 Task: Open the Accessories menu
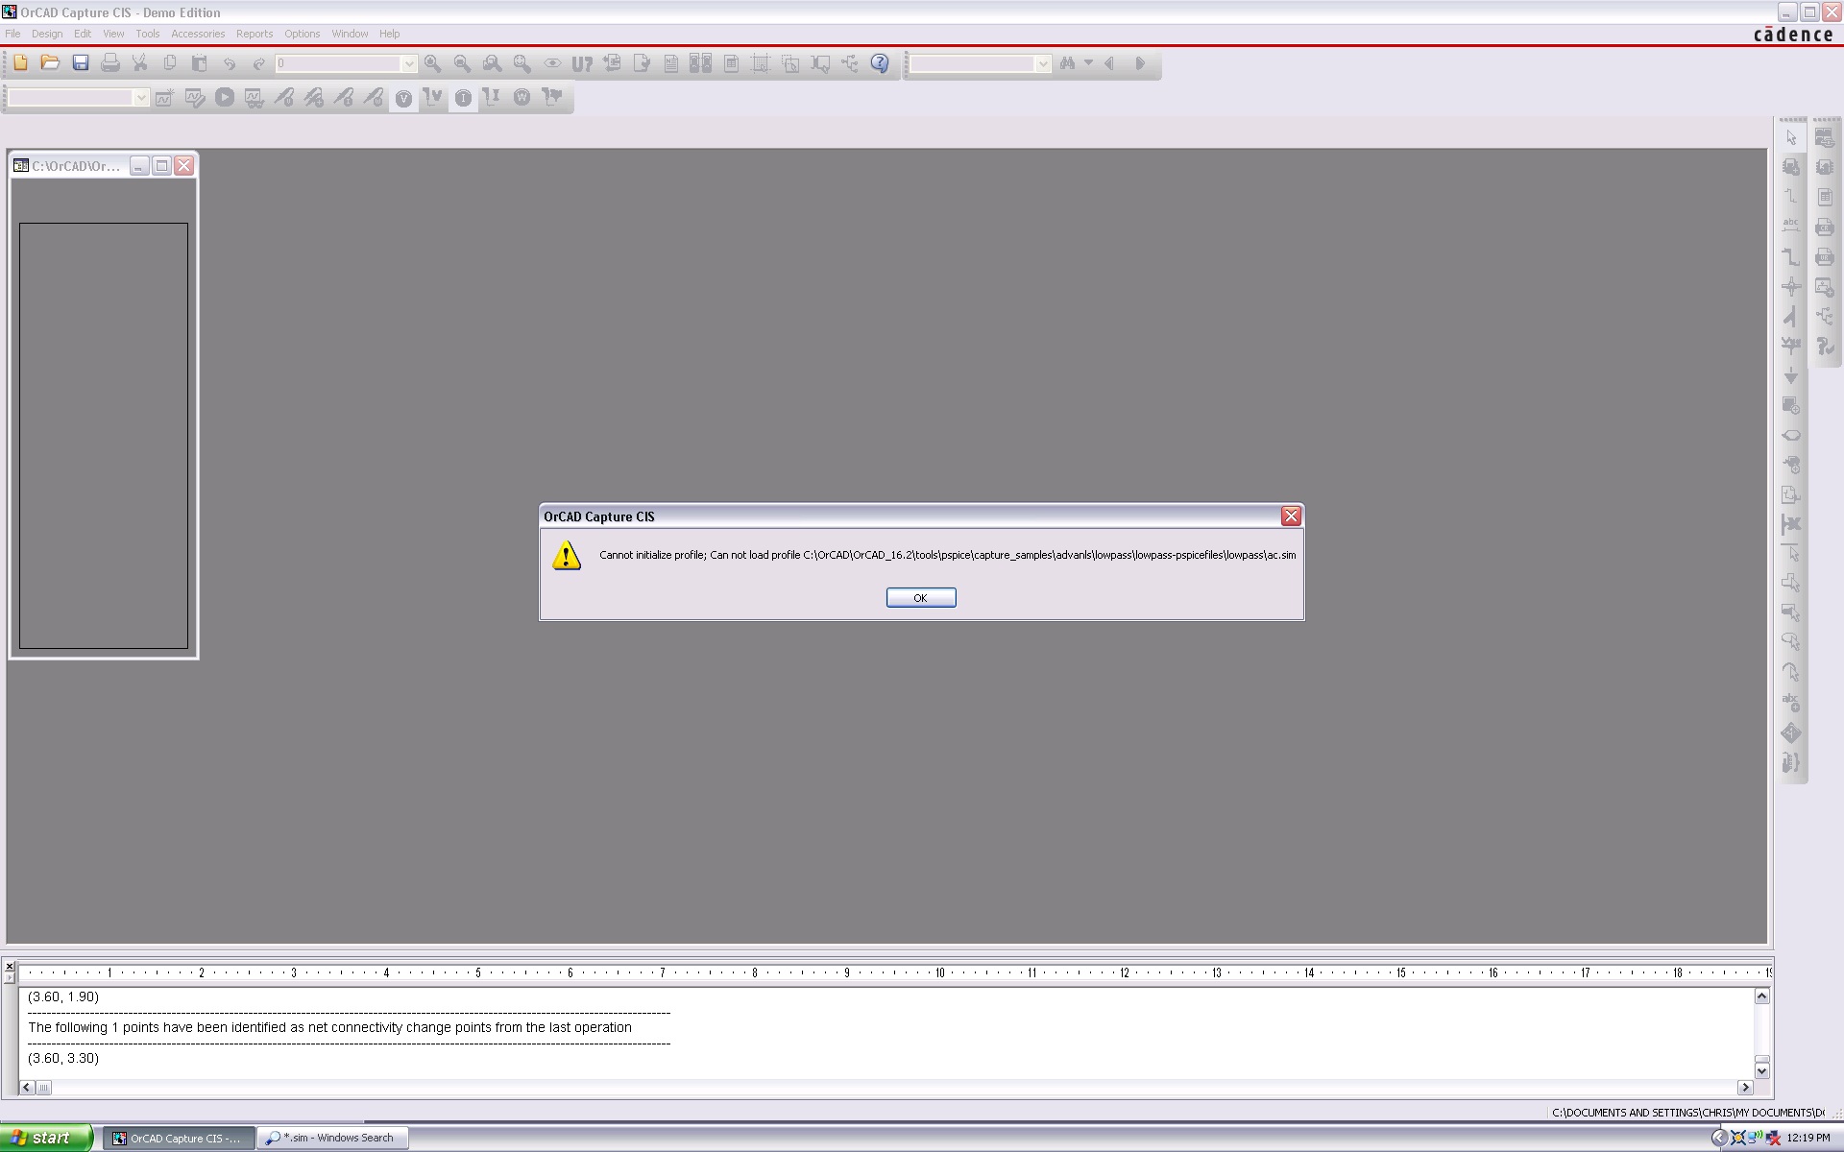click(198, 34)
